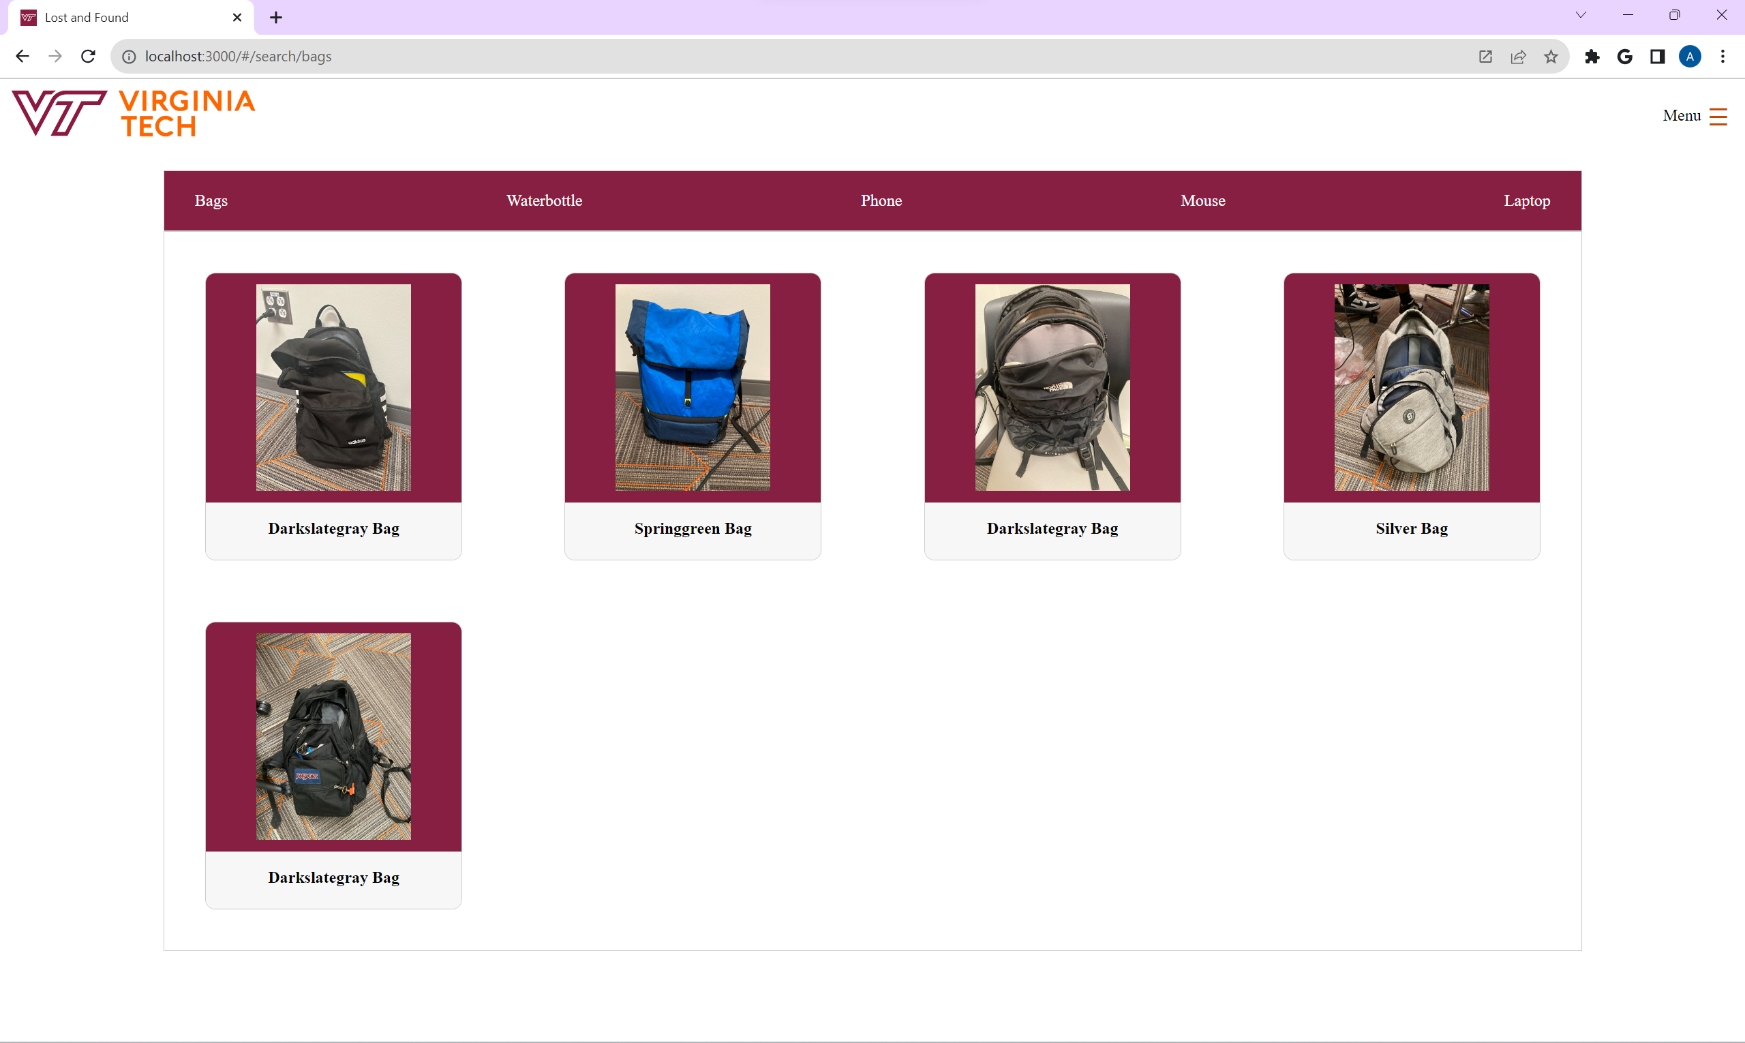
Task: Select the Waterbottle category tab
Action: coord(544,201)
